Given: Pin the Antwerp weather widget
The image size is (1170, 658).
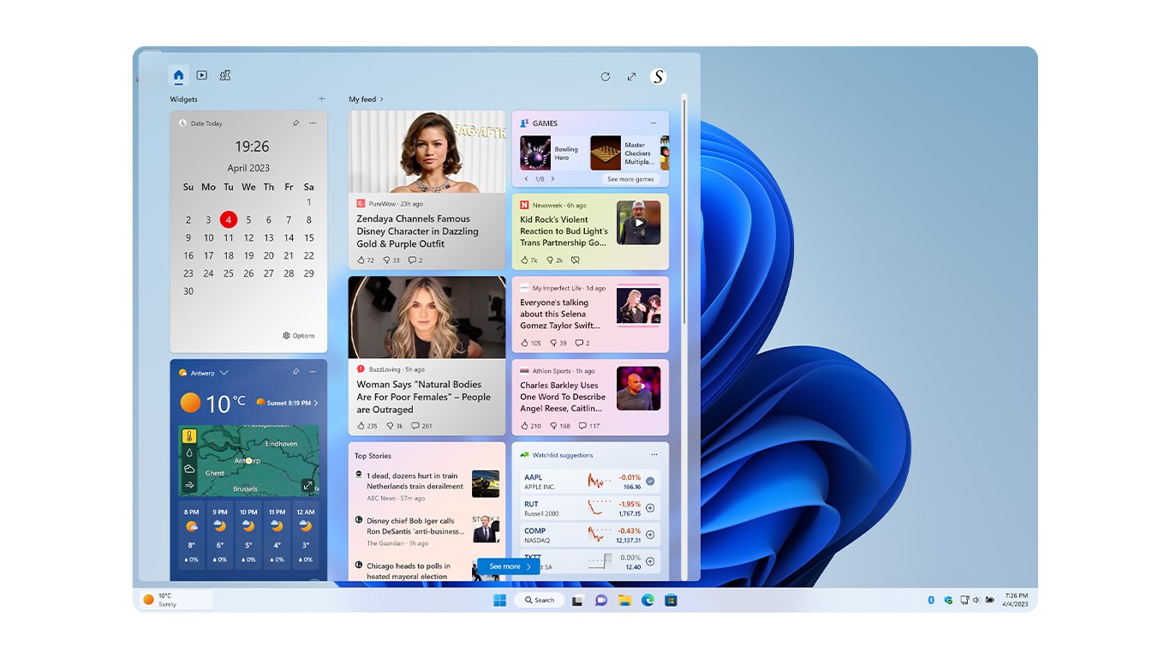Looking at the screenshot, I should point(295,372).
